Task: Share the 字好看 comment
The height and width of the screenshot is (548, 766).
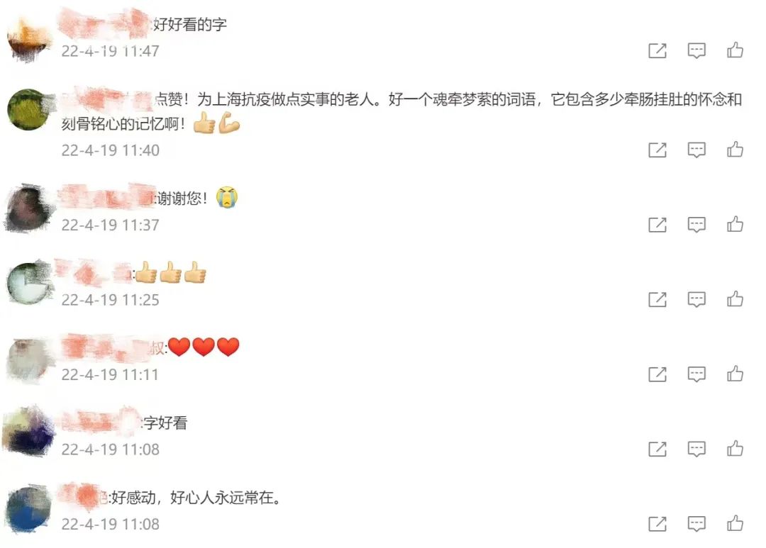Action: pyautogui.click(x=657, y=449)
